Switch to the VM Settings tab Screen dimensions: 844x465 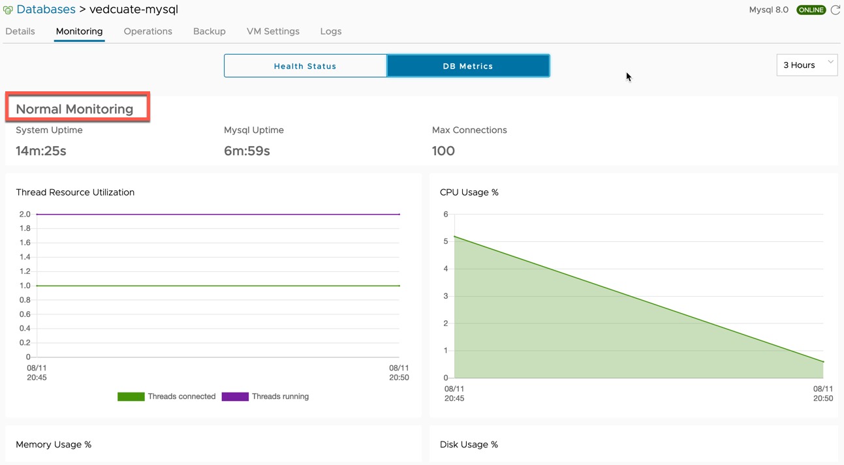(x=273, y=31)
